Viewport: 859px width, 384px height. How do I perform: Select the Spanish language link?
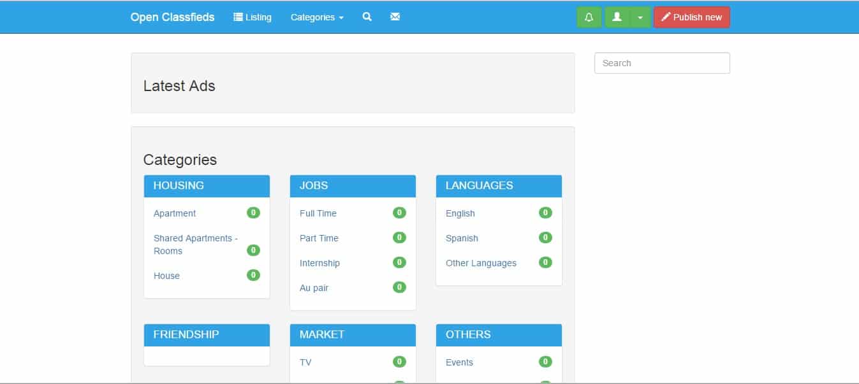click(x=462, y=238)
